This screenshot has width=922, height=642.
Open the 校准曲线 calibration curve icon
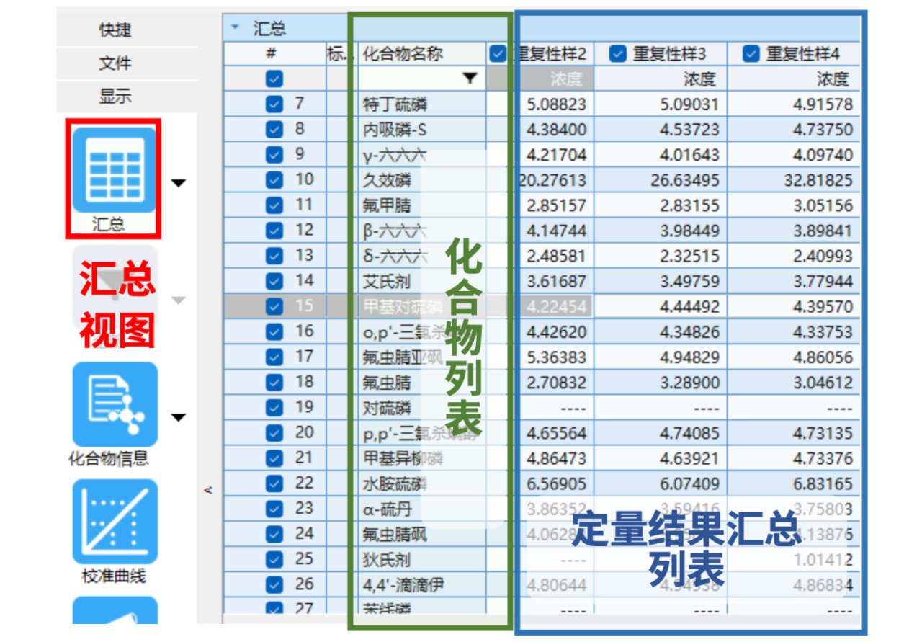pos(115,522)
